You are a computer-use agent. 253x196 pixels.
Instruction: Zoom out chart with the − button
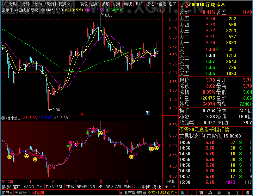click(x=174, y=187)
